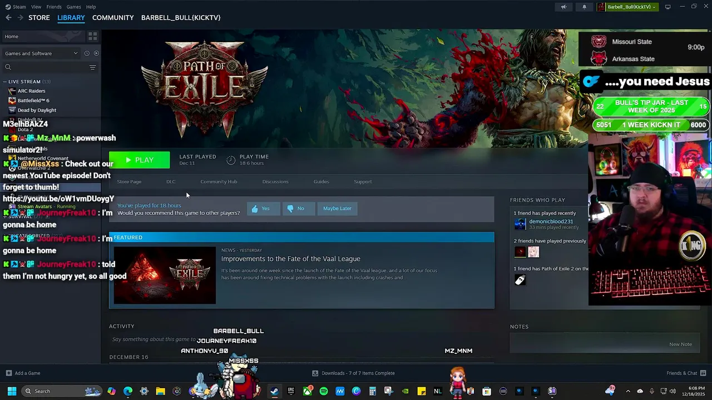Open Spotify from the taskbar

[x=324, y=391]
